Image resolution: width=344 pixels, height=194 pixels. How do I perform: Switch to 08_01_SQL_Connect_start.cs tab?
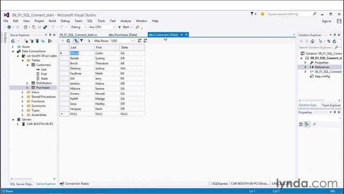78,34
